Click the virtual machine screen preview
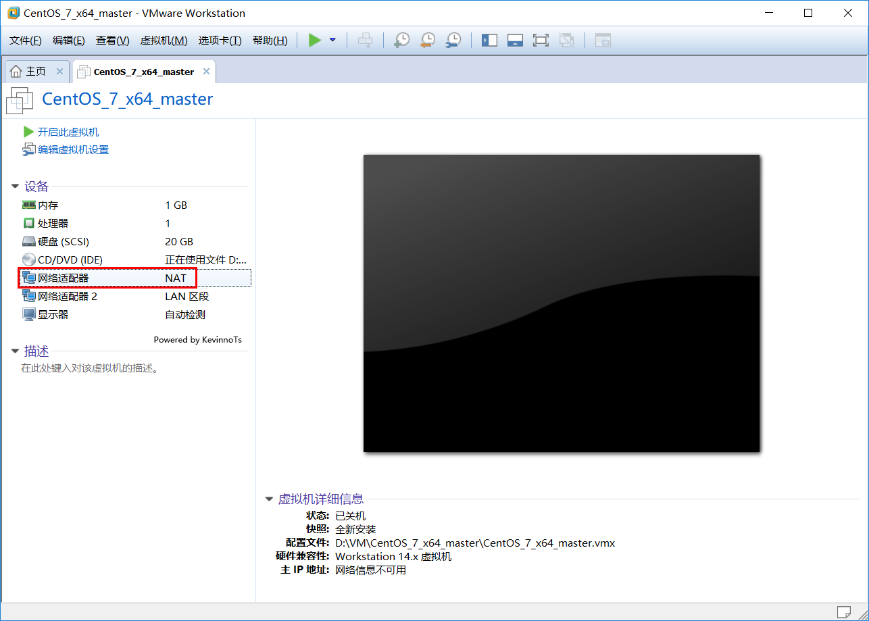The width and height of the screenshot is (869, 621). 562,303
